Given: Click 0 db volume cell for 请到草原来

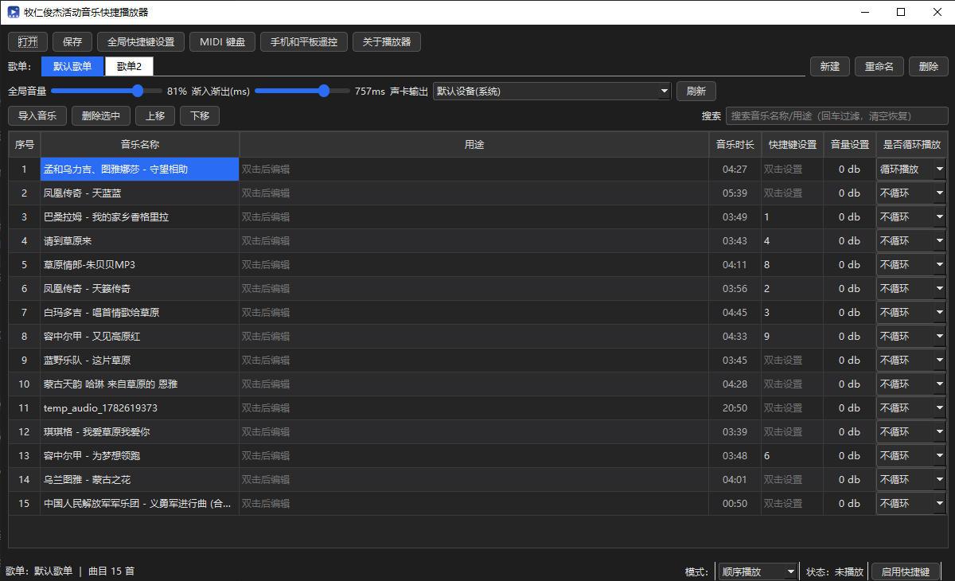Looking at the screenshot, I should point(850,240).
